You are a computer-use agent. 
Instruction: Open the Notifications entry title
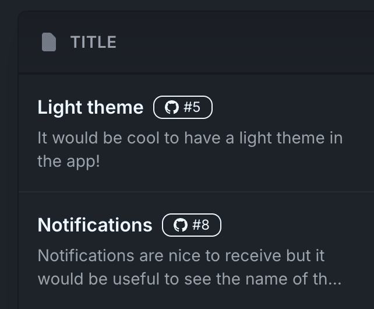95,225
